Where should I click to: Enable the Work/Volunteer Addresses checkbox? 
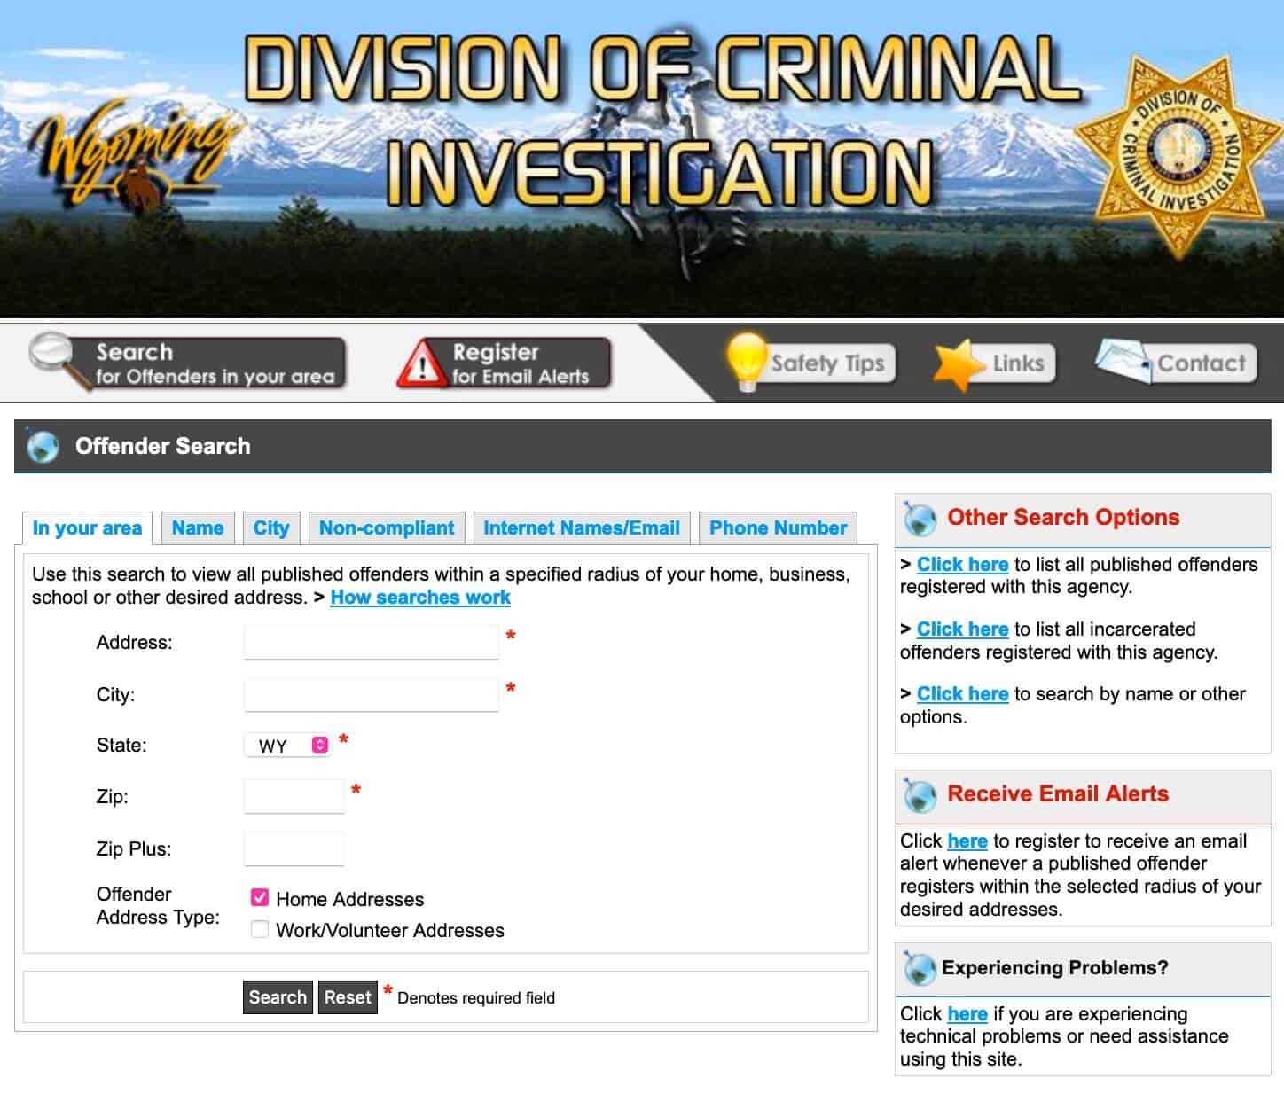point(260,929)
